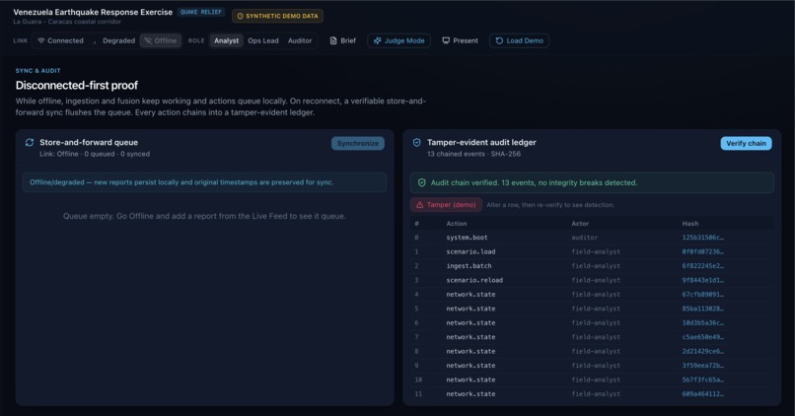795x416 pixels.
Task: Click the wifi icon beside Connected
Action: [41, 40]
